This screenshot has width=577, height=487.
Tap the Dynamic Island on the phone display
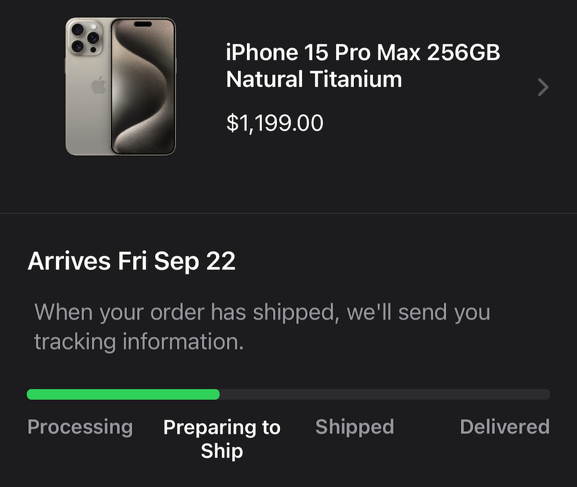click(x=143, y=24)
